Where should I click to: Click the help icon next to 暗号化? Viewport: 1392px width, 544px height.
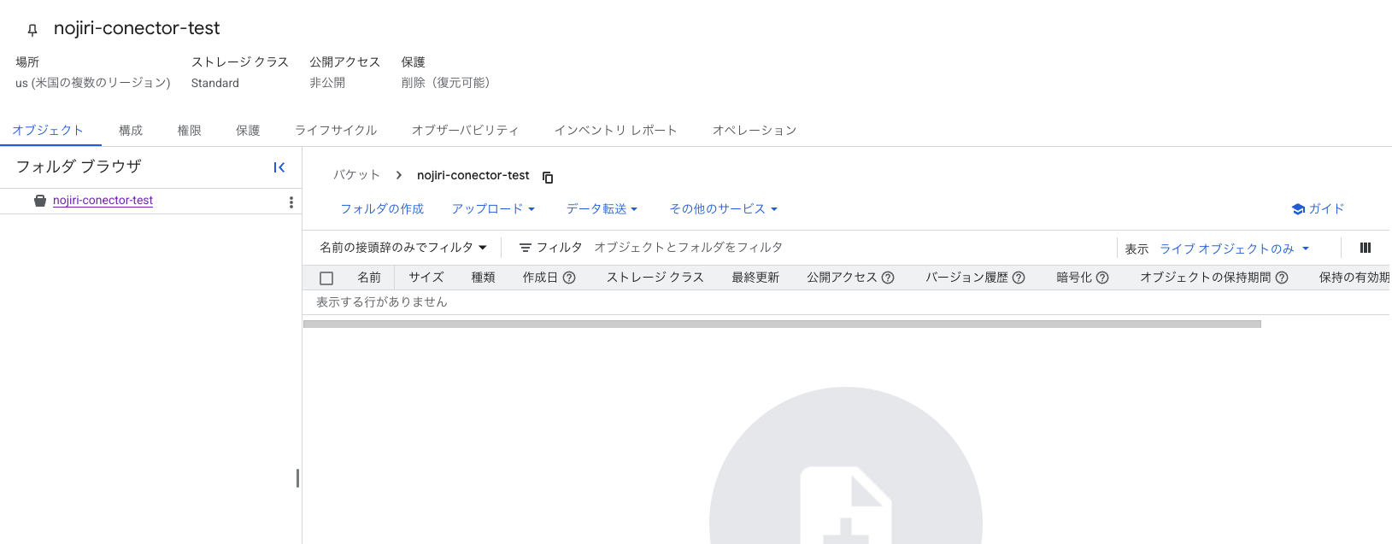1102,278
